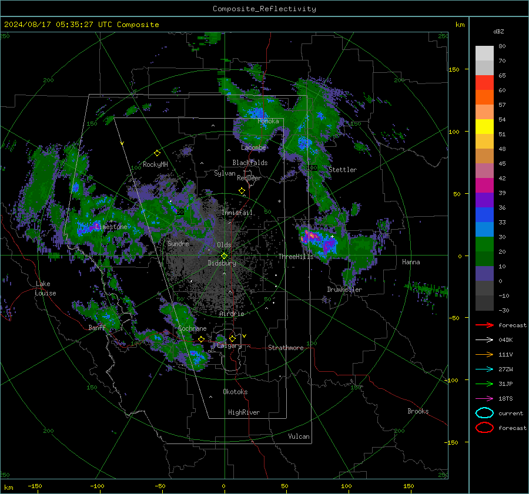The image size is (529, 494).
Task: Click the ThreeHills label
Action: (296, 257)
